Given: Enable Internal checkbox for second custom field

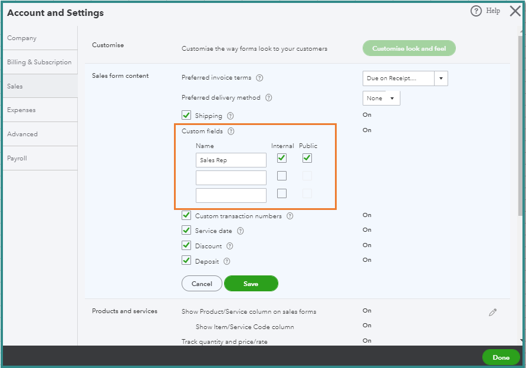Looking at the screenshot, I should (x=282, y=176).
